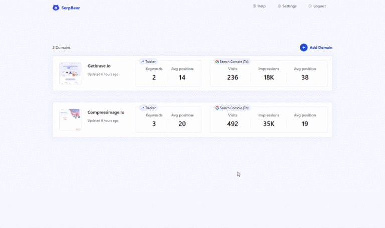
Task: Click the Visits label on Compressimage.Io card
Action: 232,115
